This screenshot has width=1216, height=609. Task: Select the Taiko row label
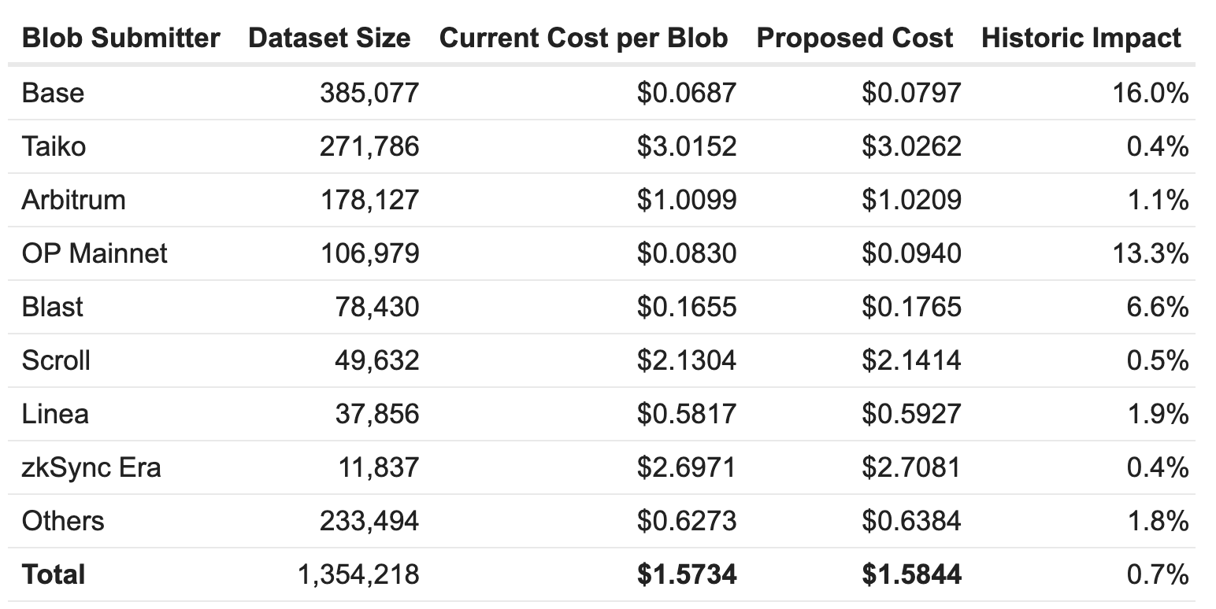(54, 146)
